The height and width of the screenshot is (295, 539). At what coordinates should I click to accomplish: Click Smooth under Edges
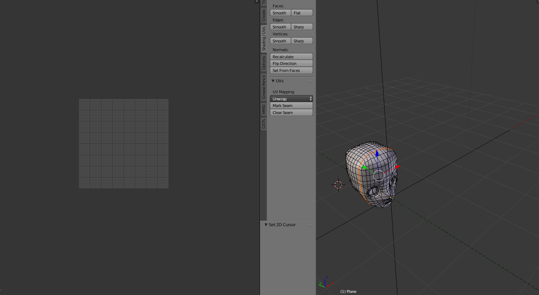coord(280,27)
